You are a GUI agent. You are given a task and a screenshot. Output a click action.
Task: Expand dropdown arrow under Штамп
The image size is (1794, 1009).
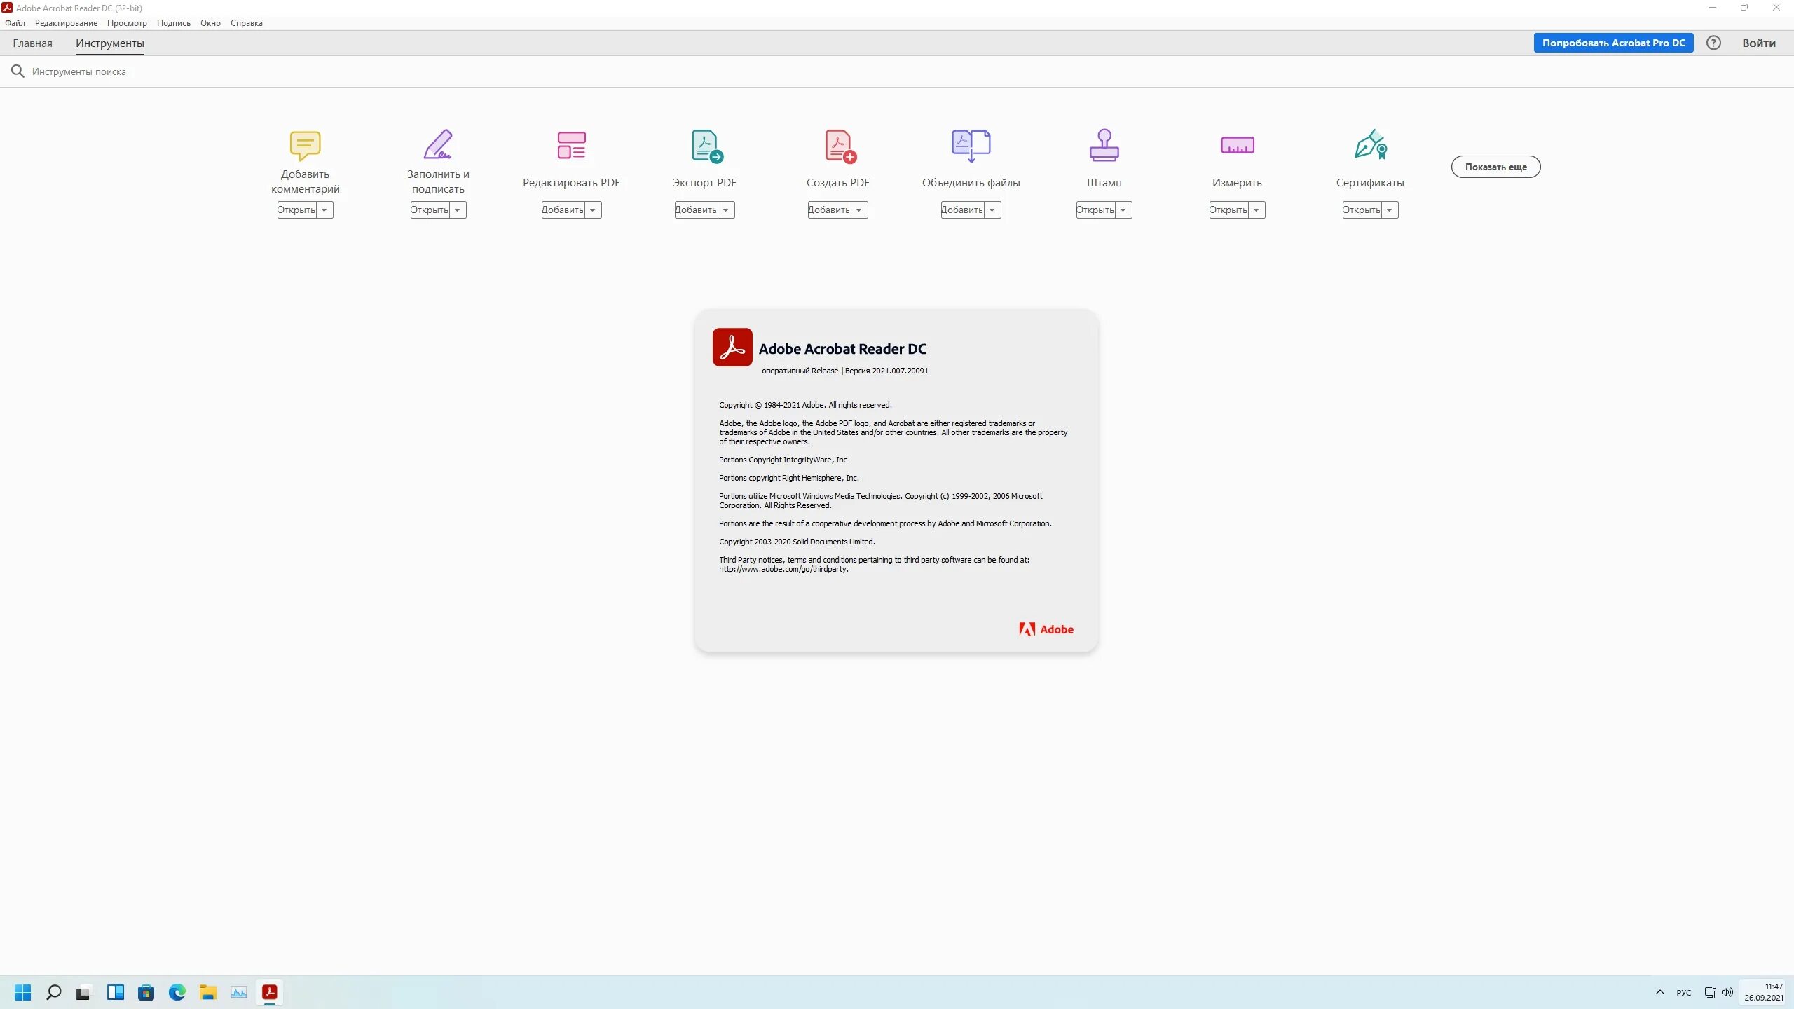(x=1123, y=210)
